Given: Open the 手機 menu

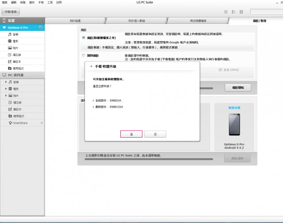Looking at the screenshot, I should point(41,2).
